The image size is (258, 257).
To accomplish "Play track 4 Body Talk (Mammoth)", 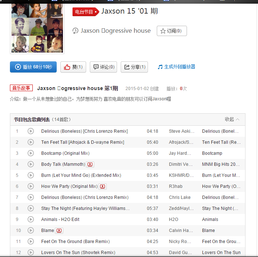I will pos(31,164).
